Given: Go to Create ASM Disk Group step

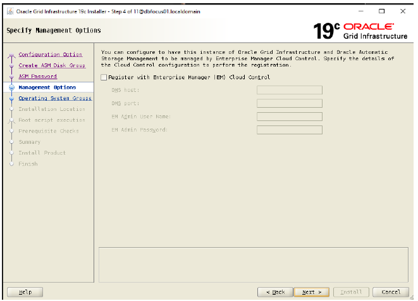Looking at the screenshot, I should point(52,65).
